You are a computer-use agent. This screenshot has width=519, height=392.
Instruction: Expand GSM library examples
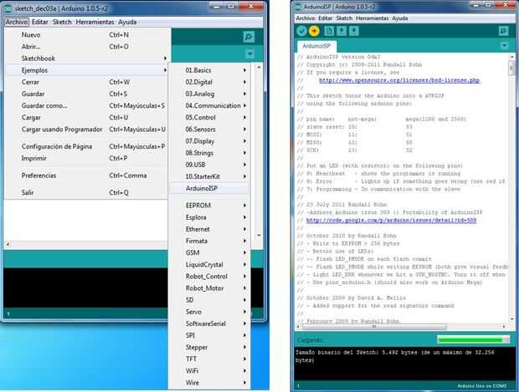click(209, 253)
